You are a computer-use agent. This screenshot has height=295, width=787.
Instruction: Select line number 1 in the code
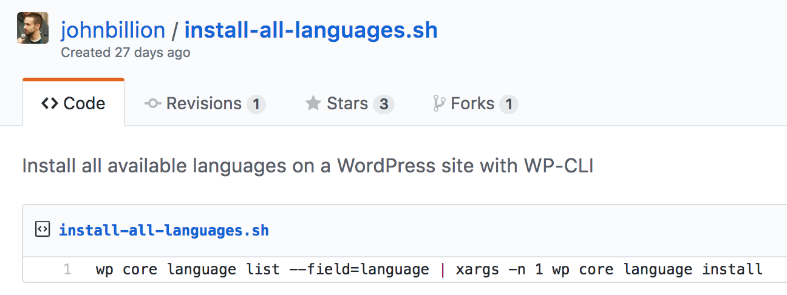[67, 270]
